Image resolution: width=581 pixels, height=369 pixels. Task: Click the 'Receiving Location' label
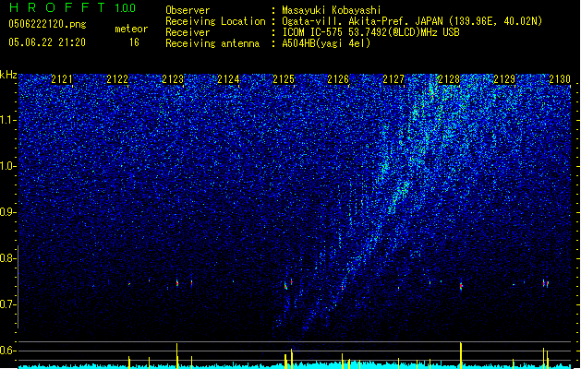pyautogui.click(x=215, y=21)
